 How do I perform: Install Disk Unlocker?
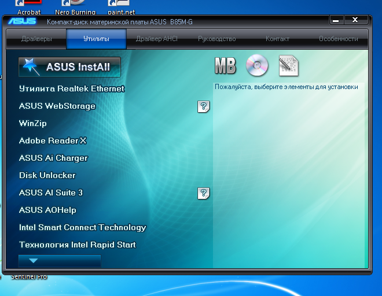pos(47,176)
